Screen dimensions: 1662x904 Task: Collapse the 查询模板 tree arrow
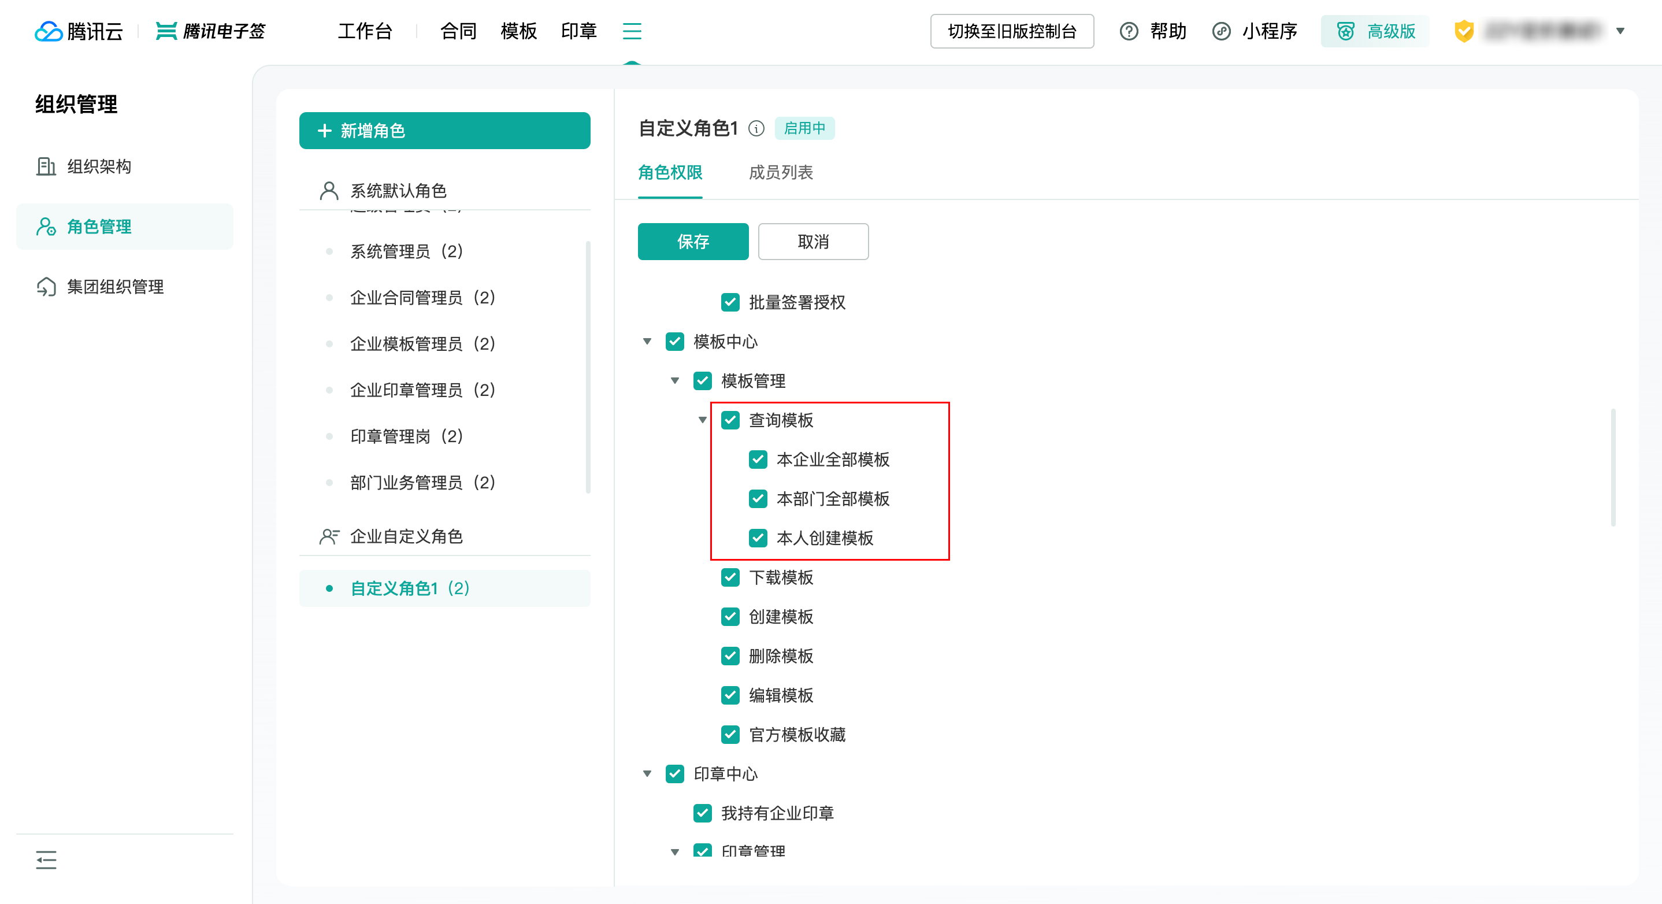(x=703, y=420)
